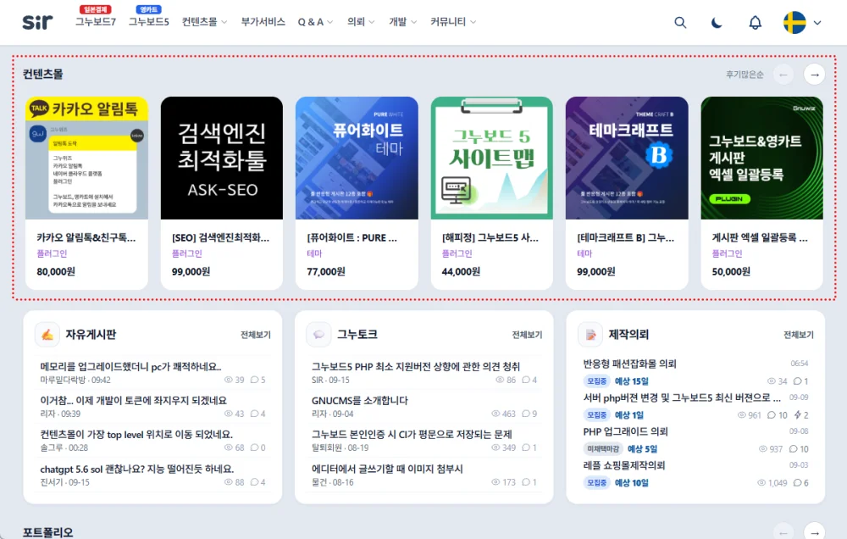Open the 테마크래프트 B thumbnail

tap(627, 158)
